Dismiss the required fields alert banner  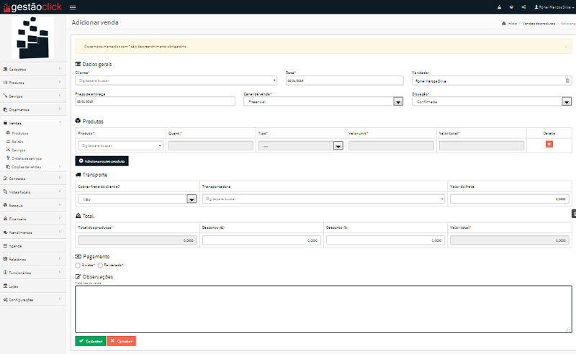(566, 47)
